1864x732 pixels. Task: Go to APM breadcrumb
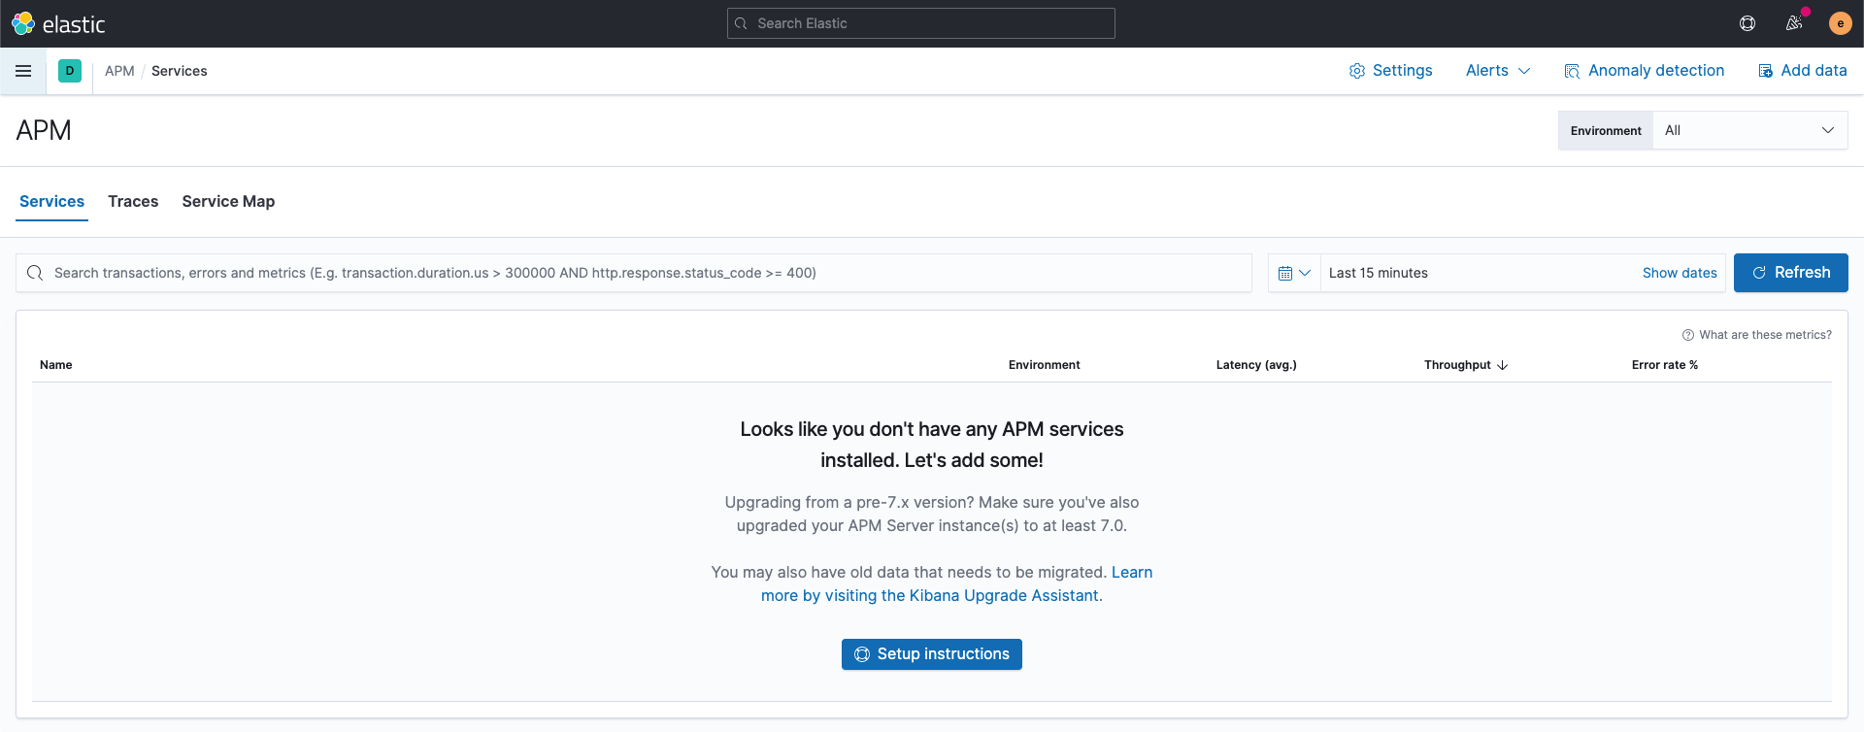pyautogui.click(x=119, y=71)
